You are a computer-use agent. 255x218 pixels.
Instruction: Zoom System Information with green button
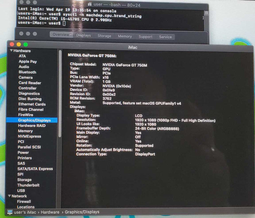pos(26,44)
